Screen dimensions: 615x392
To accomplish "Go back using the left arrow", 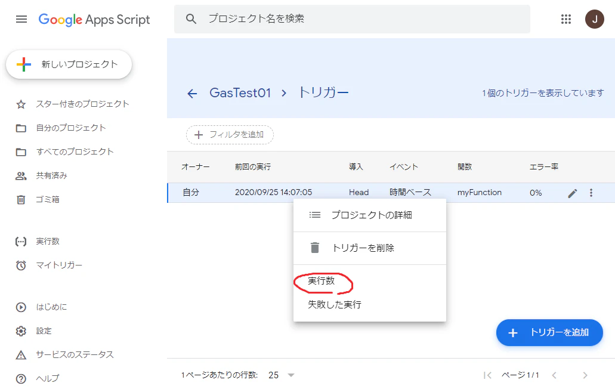I will coord(192,94).
